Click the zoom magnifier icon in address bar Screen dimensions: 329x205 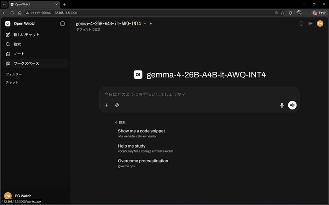pos(276,13)
